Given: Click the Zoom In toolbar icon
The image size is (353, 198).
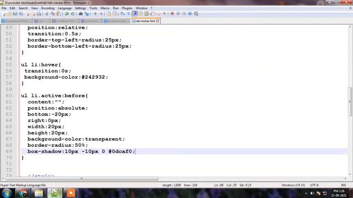Looking at the screenshot, I should click(95, 14).
